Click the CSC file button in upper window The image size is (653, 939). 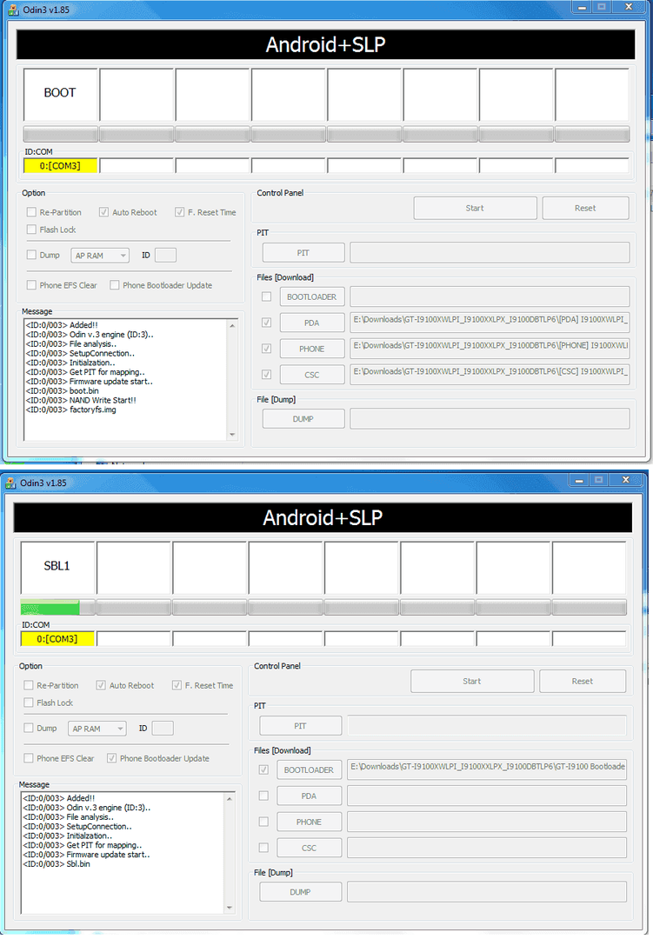(311, 375)
